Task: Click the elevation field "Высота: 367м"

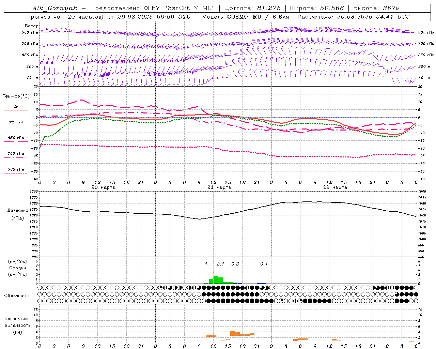Action: tap(376, 8)
